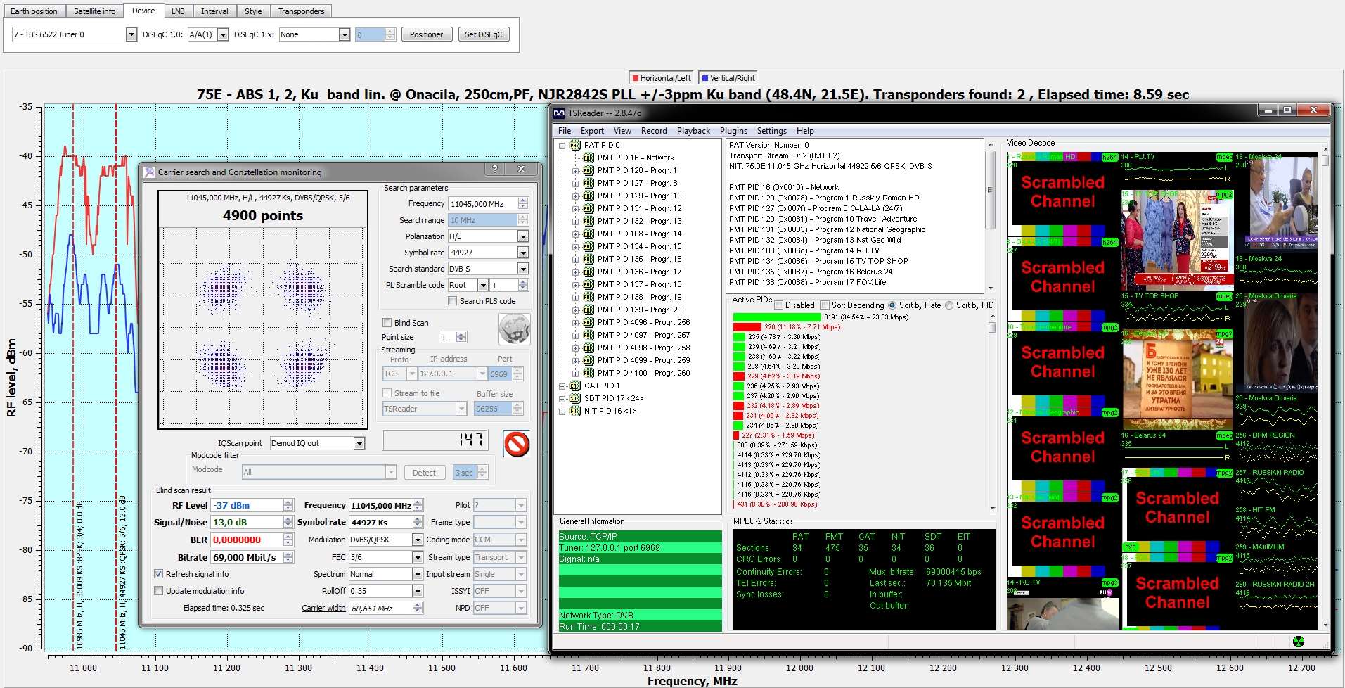The height and width of the screenshot is (688, 1345).
Task: Select the Sort by Rate radio button
Action: pos(892,305)
